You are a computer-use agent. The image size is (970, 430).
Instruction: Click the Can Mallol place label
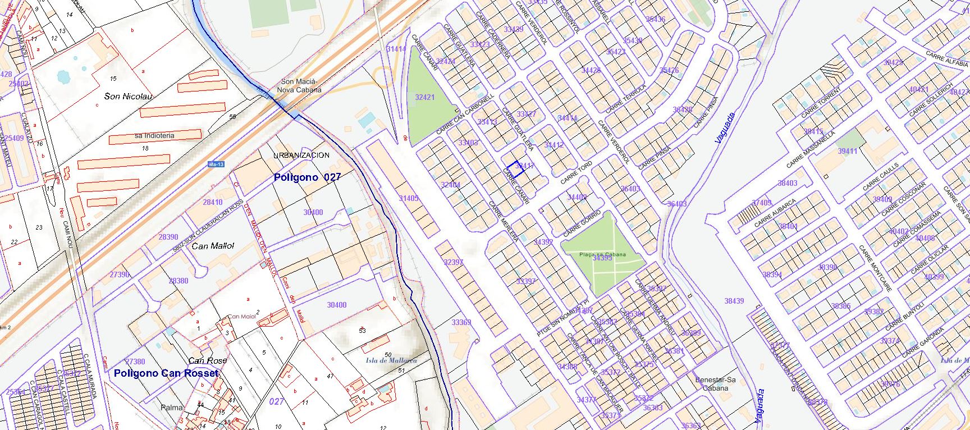click(x=213, y=246)
